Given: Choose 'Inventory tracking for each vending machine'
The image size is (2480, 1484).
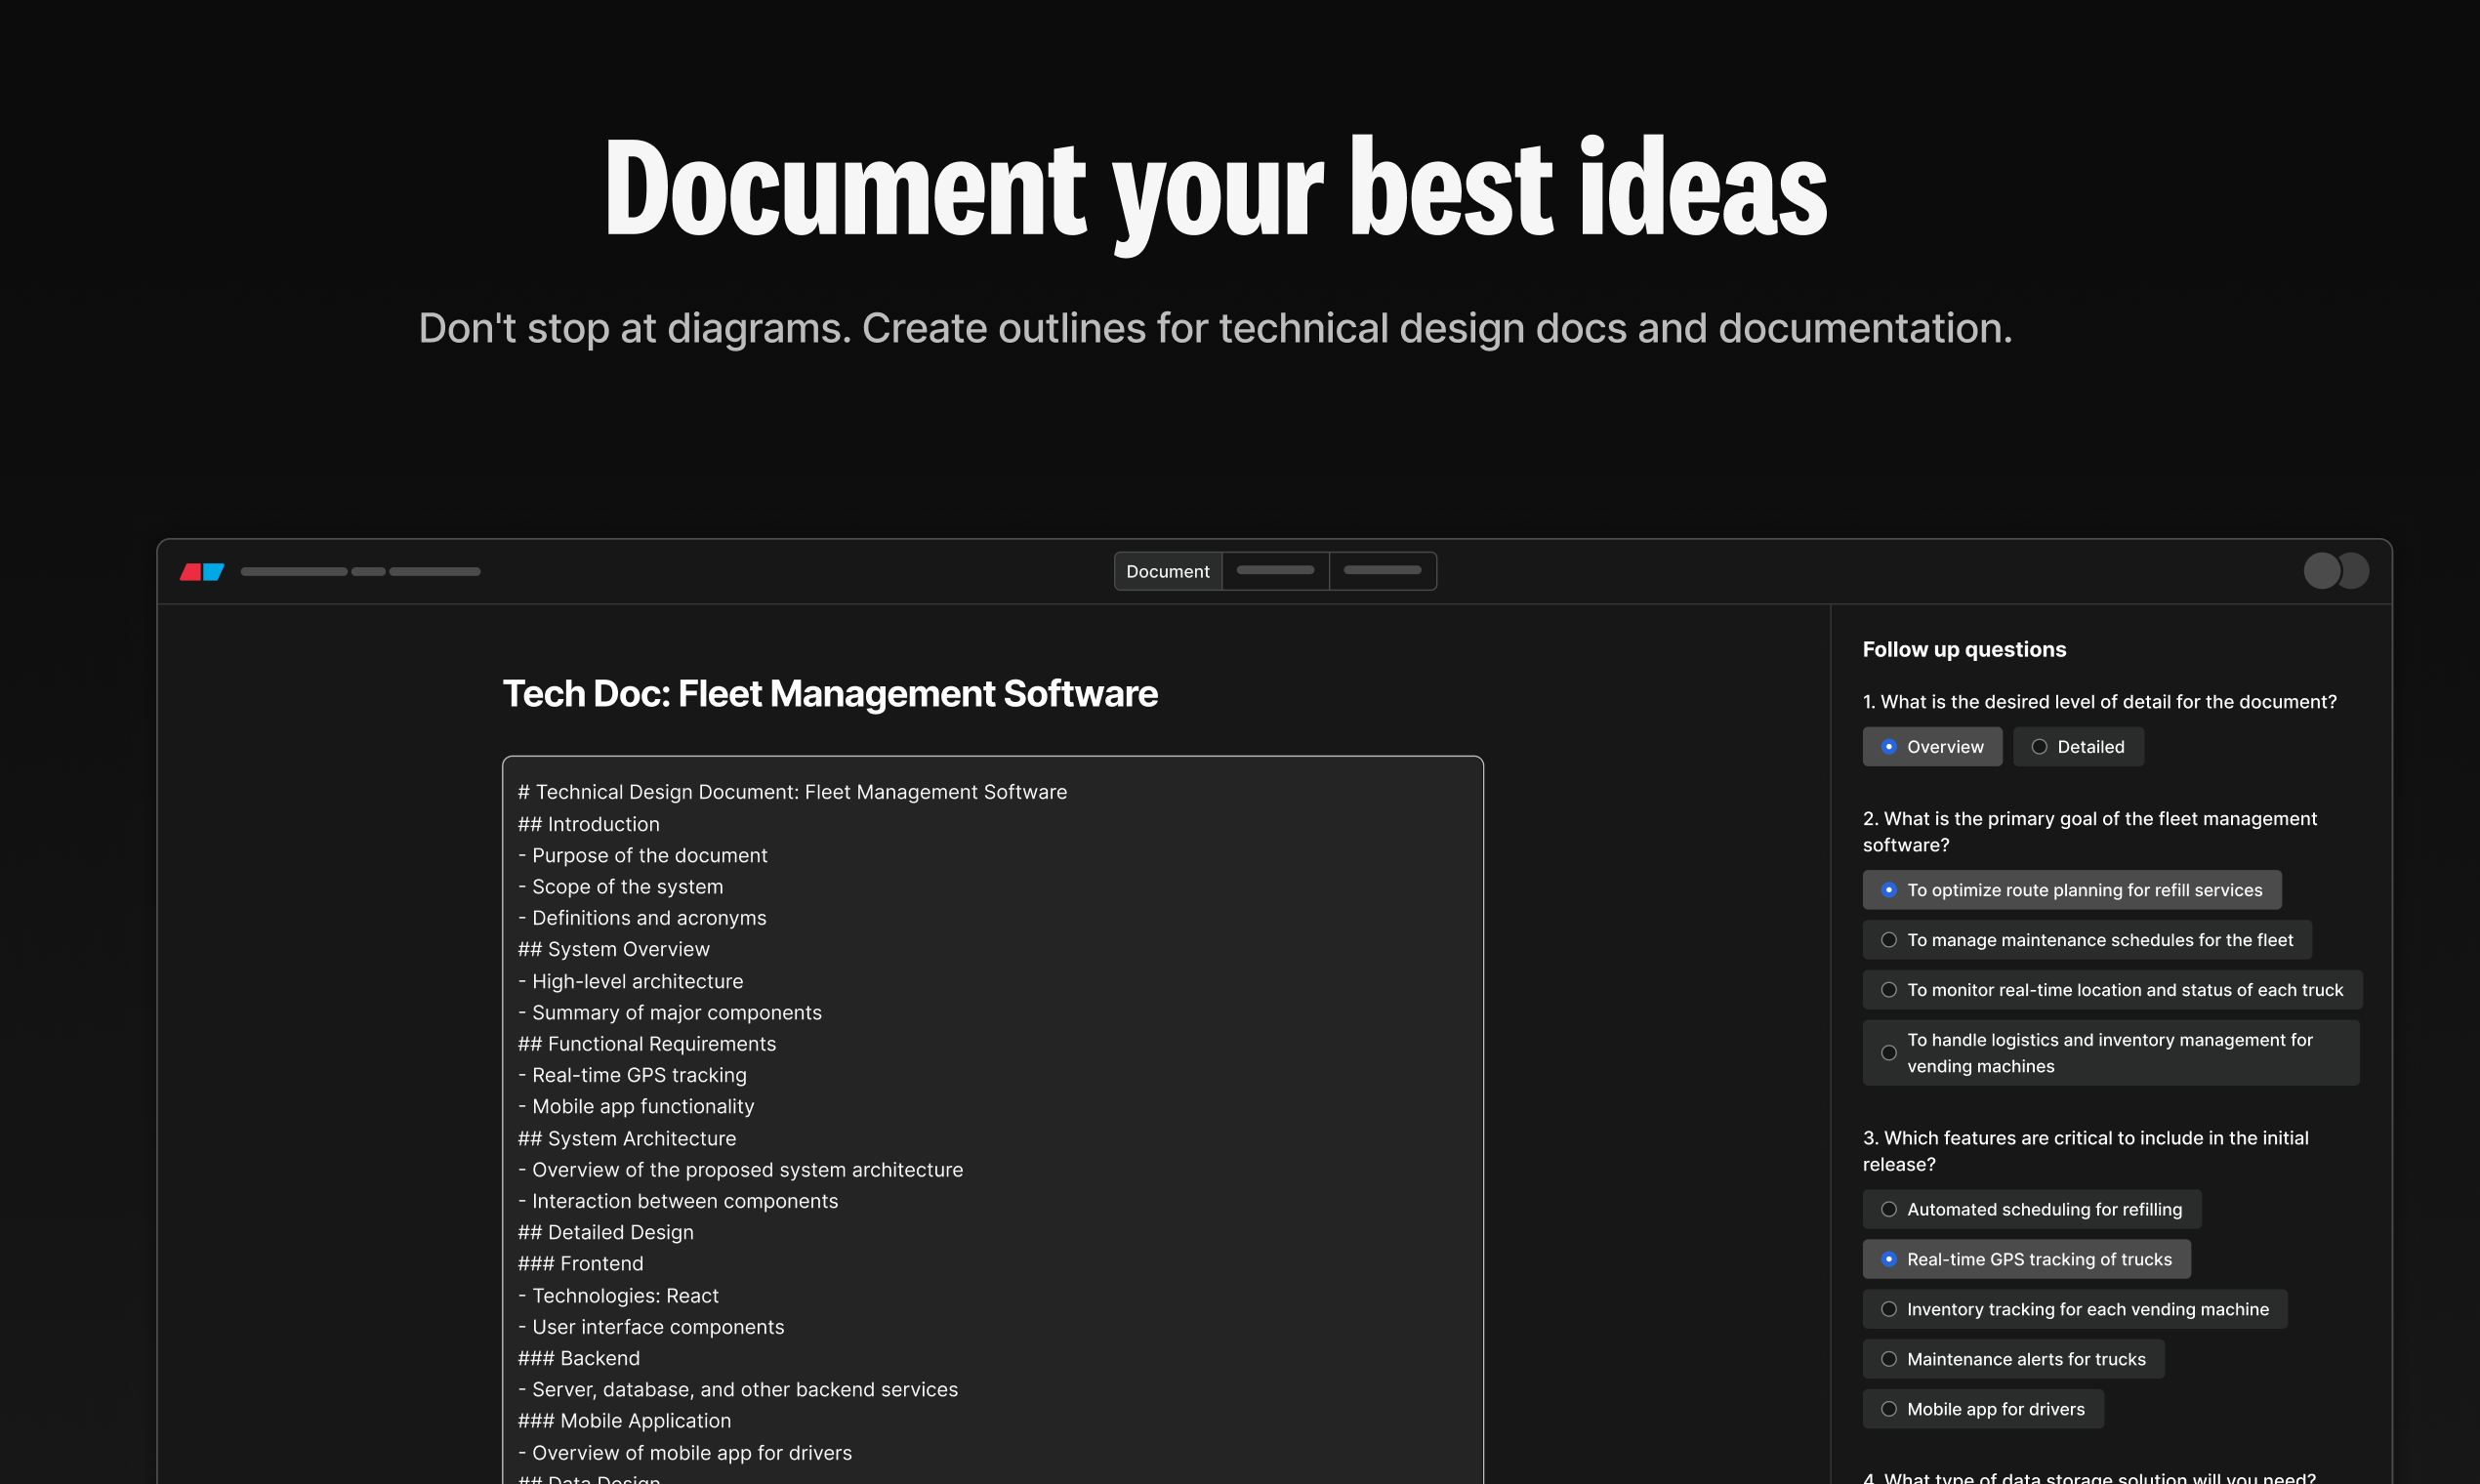Looking at the screenshot, I should pyautogui.click(x=2074, y=1309).
